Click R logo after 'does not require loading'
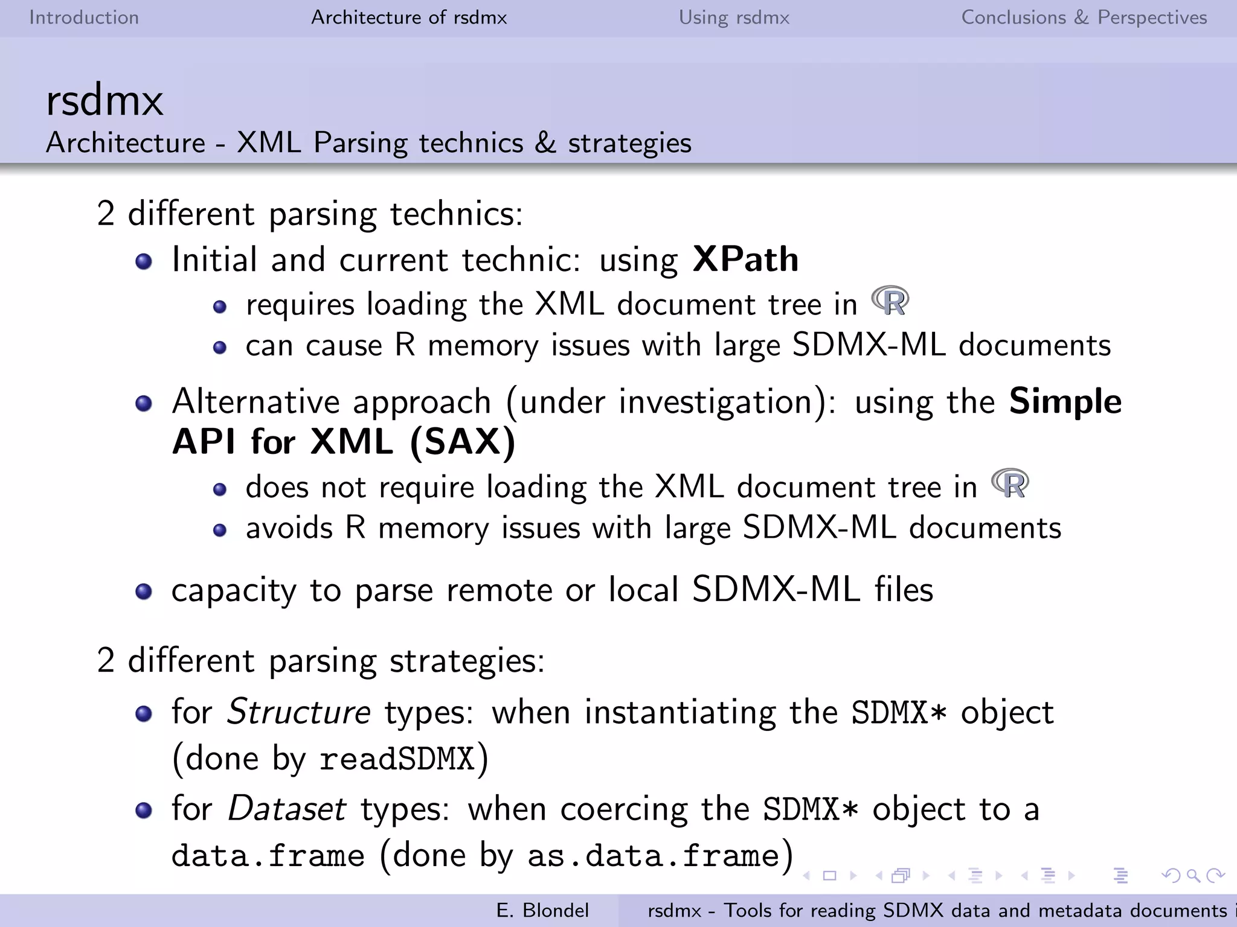Screen dimensions: 1237x927 point(1010,483)
